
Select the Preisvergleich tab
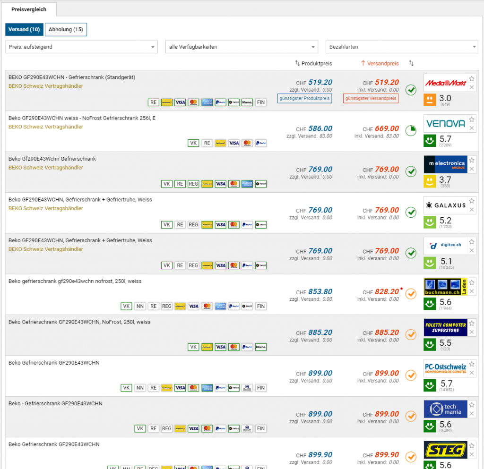[x=29, y=9]
